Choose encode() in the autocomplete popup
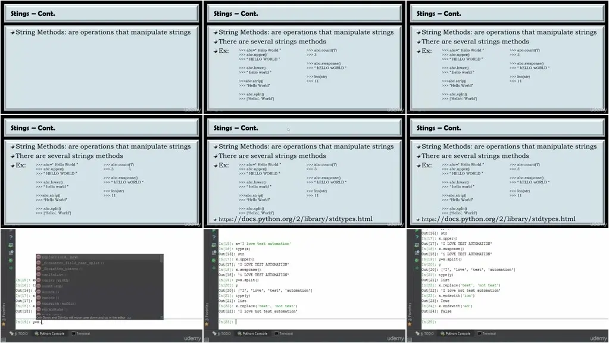 99,298
